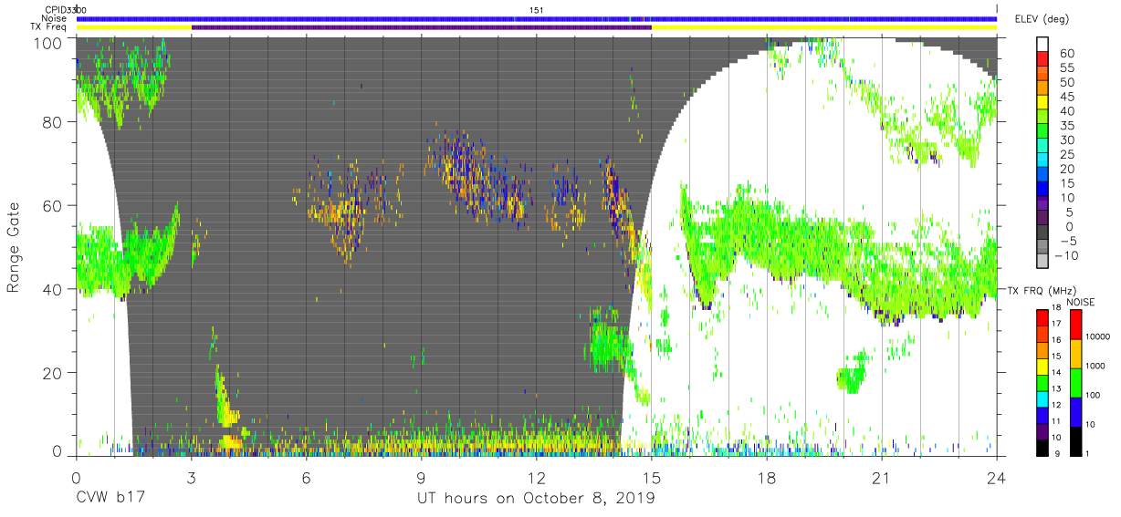Click the '9' tick on UT hours axis
This screenshot has height=517, width=1121.
422,478
